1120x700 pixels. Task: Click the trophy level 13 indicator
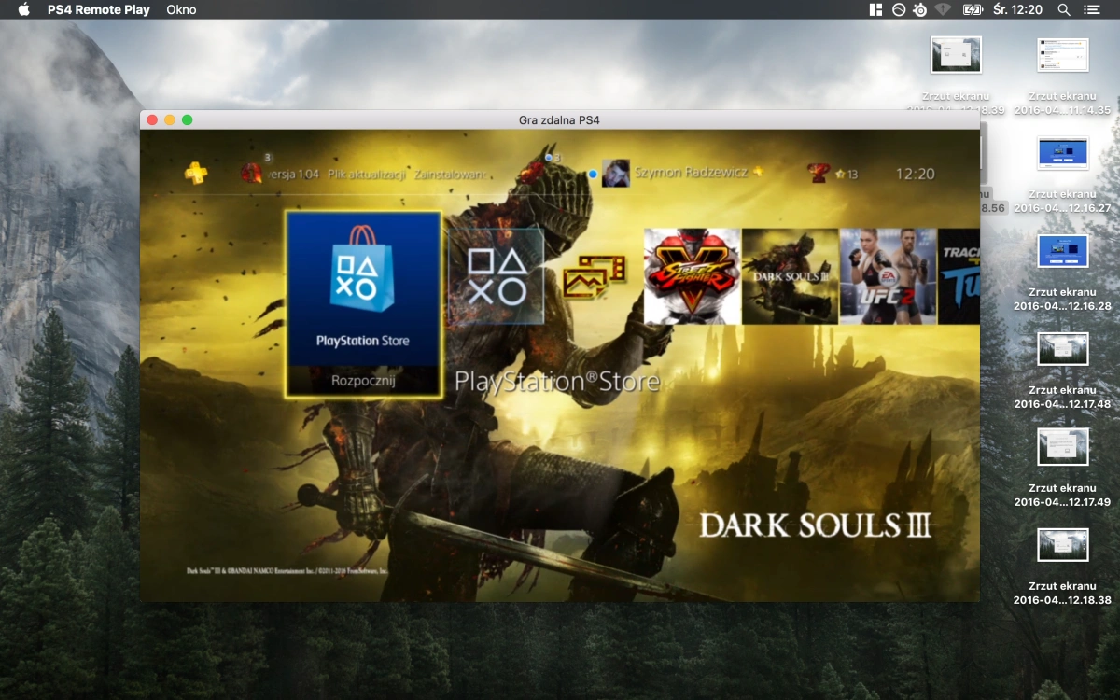(847, 175)
